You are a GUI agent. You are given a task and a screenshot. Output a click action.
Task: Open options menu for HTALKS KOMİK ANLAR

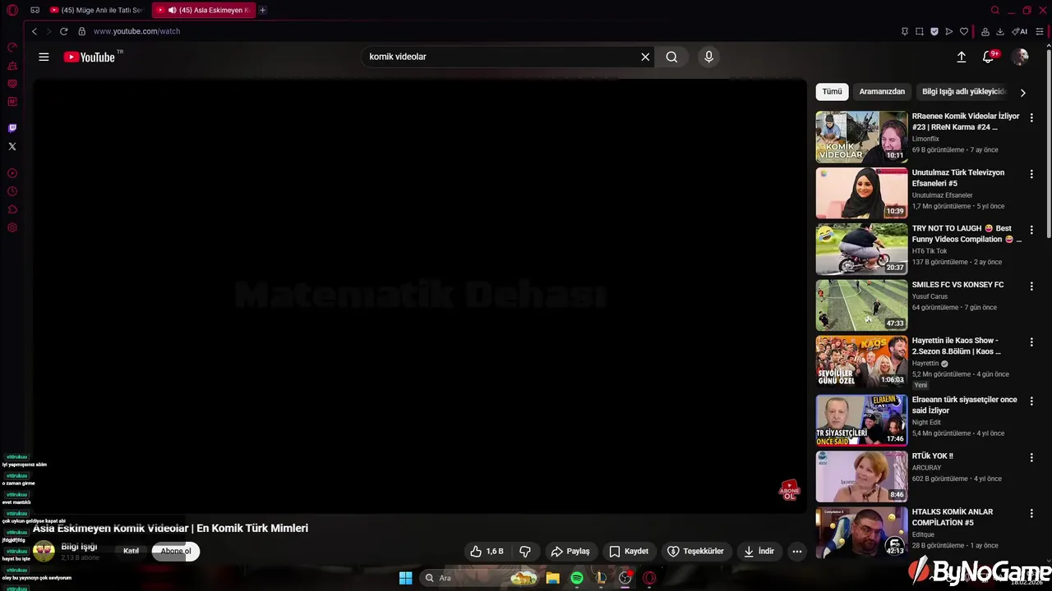[1031, 514]
